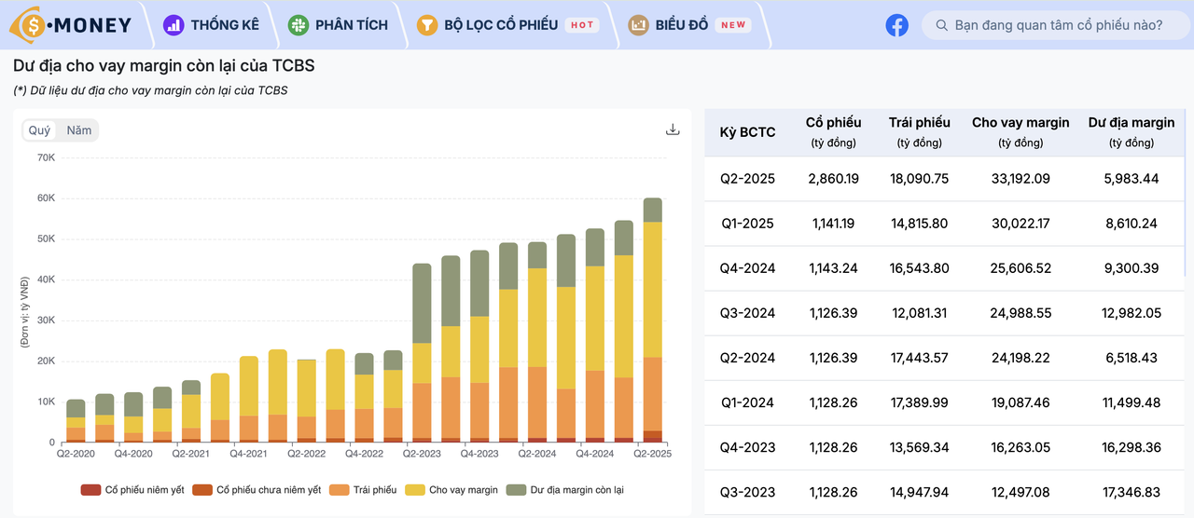Screen dimensions: 1194x518
Task: Switch chart to Quý view
Action: coord(39,130)
